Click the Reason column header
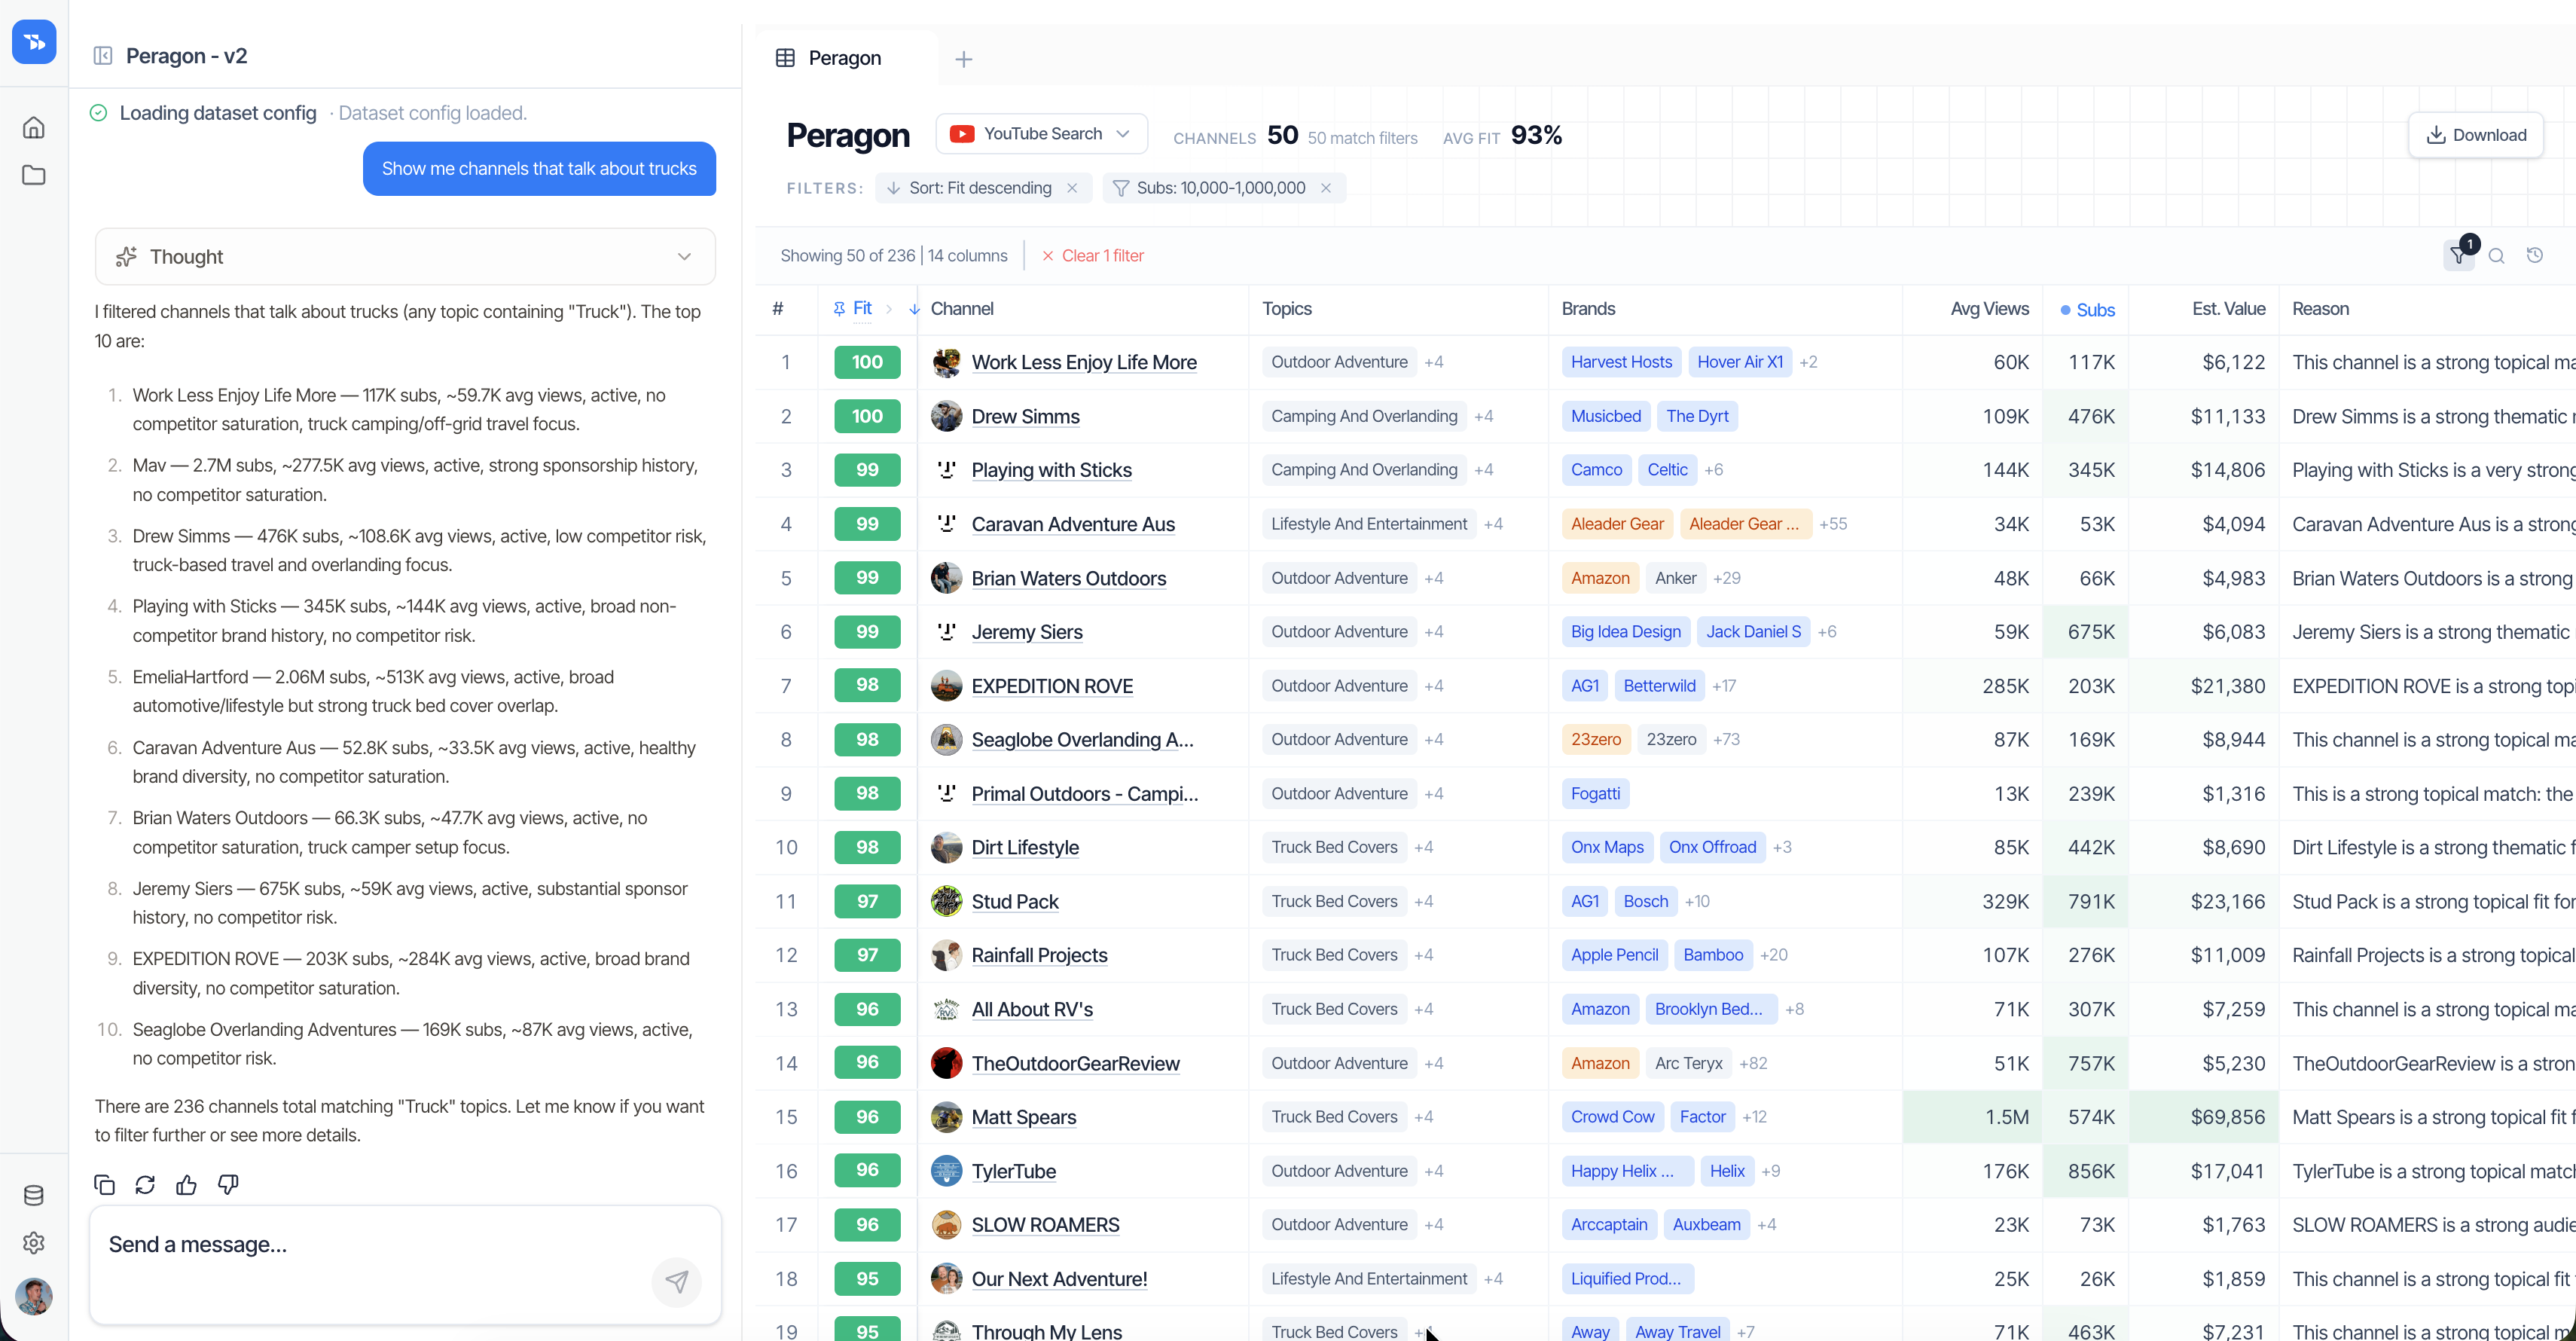 (x=2320, y=309)
